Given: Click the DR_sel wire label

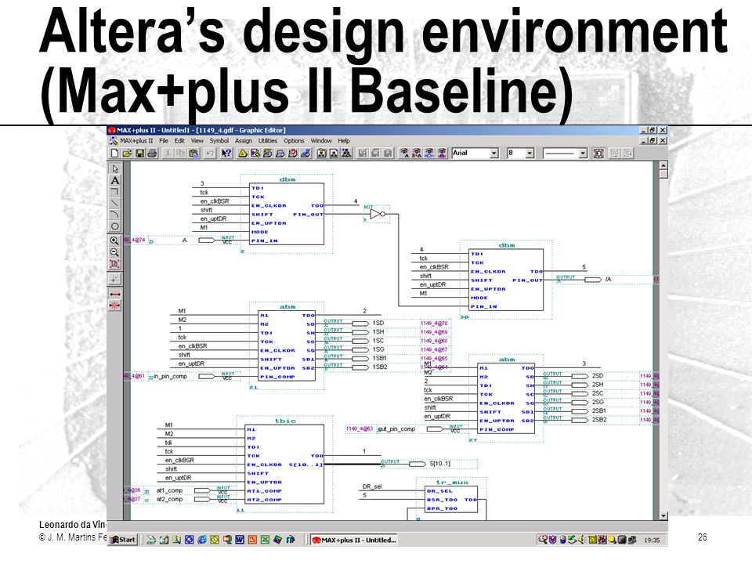Looking at the screenshot, I should click(372, 486).
